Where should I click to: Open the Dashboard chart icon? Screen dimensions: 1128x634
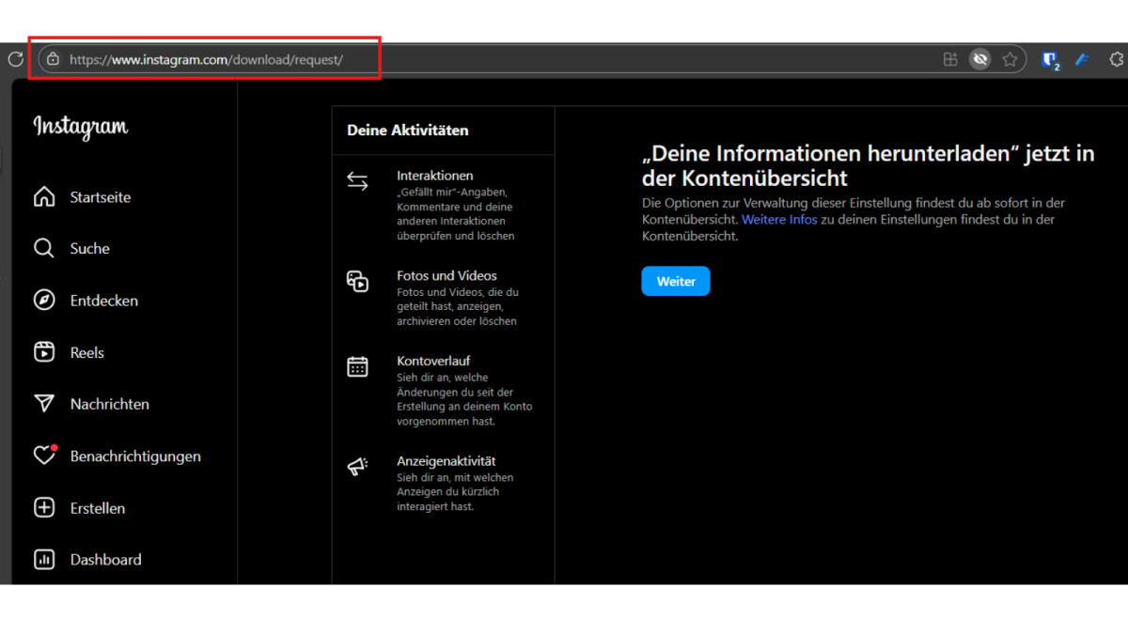(x=44, y=560)
